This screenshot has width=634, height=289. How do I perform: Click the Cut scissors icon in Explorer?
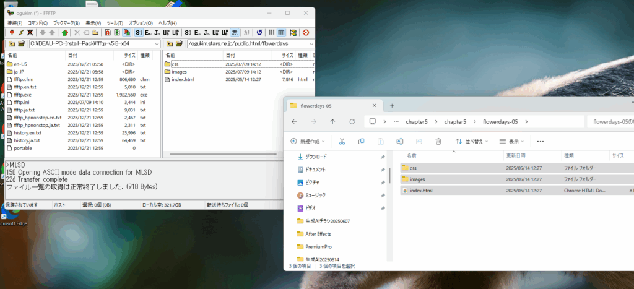pyautogui.click(x=341, y=141)
